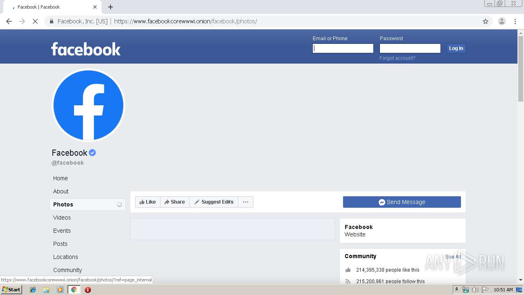
Task: Click in the Email or Phone field
Action: [343, 48]
